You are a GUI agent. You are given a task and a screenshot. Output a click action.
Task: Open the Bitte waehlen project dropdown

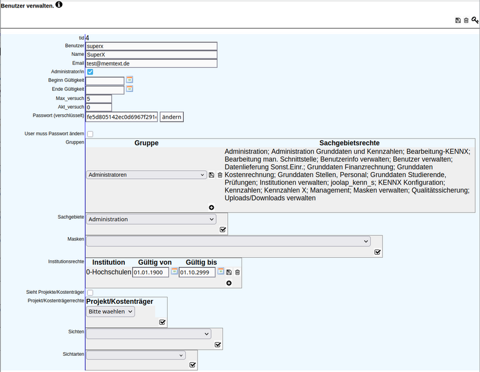111,312
